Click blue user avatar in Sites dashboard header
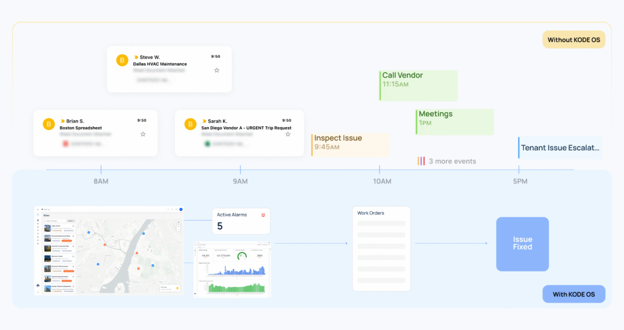Image resolution: width=624 pixels, height=330 pixels. click(x=181, y=209)
